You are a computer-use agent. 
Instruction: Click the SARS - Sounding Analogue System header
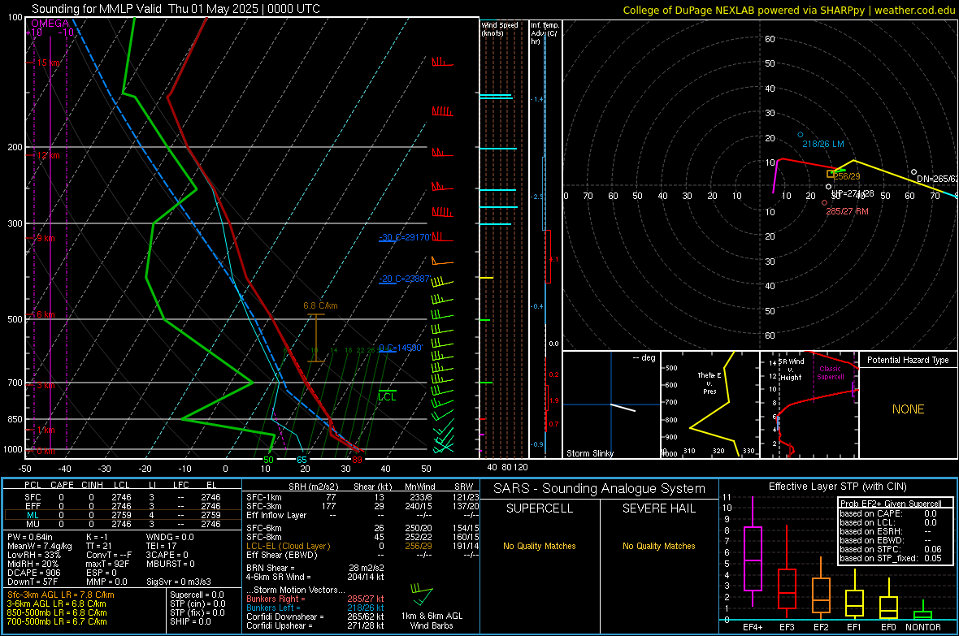[x=600, y=489]
